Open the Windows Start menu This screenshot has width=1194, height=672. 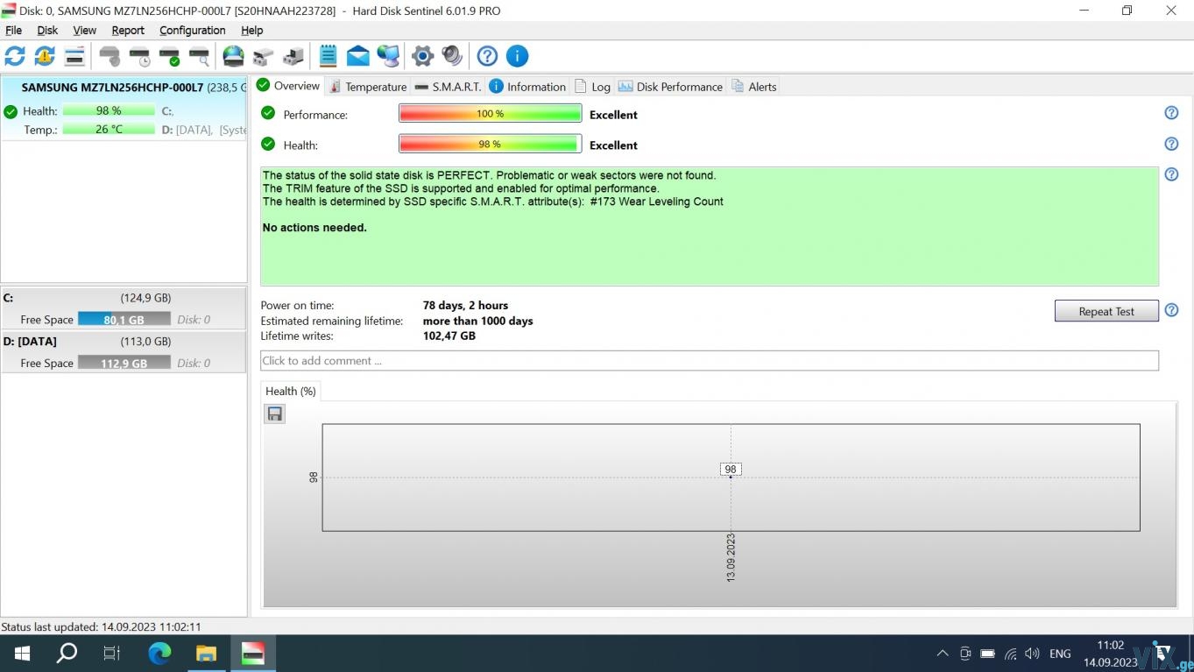click(x=22, y=654)
